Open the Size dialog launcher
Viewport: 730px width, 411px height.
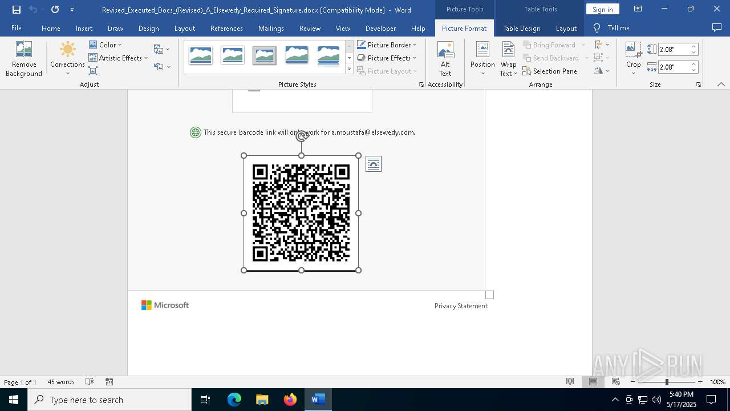[698, 84]
